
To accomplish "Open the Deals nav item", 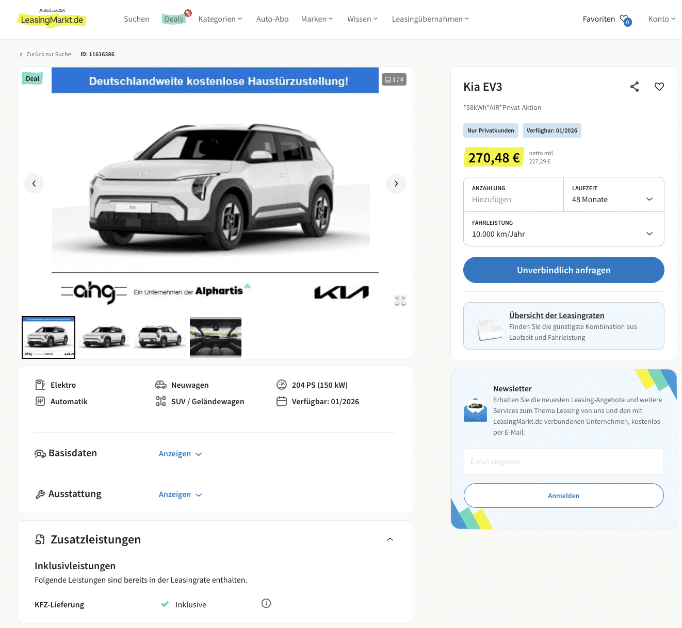I will 174,19.
